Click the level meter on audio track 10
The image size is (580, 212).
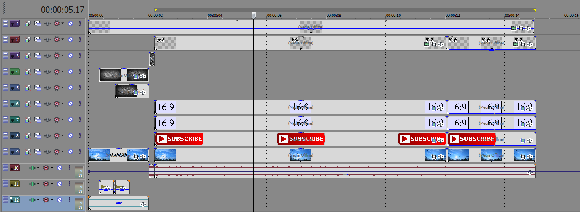(x=79, y=172)
